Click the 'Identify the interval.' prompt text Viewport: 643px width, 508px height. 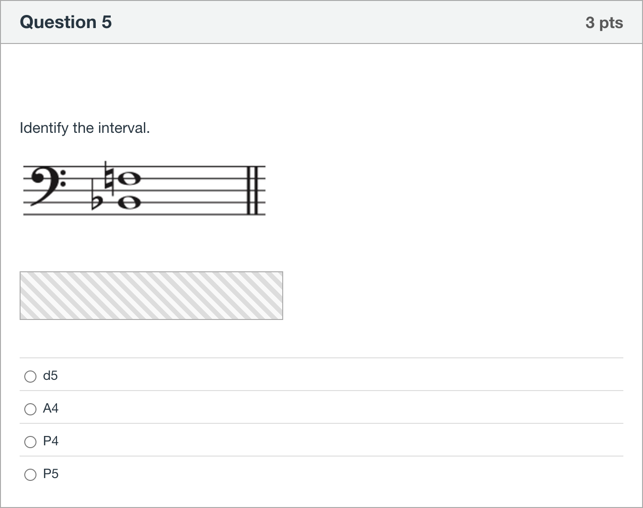[x=85, y=128]
